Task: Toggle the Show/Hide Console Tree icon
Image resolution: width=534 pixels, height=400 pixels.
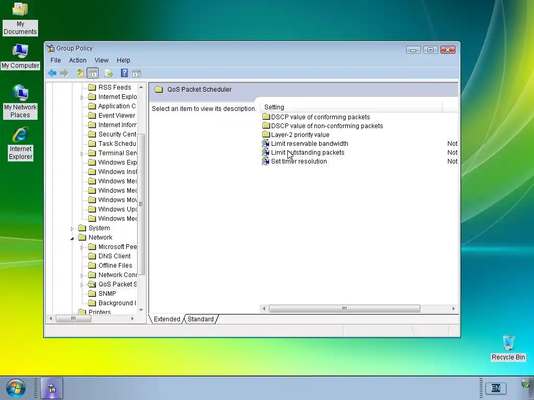Action: point(93,73)
